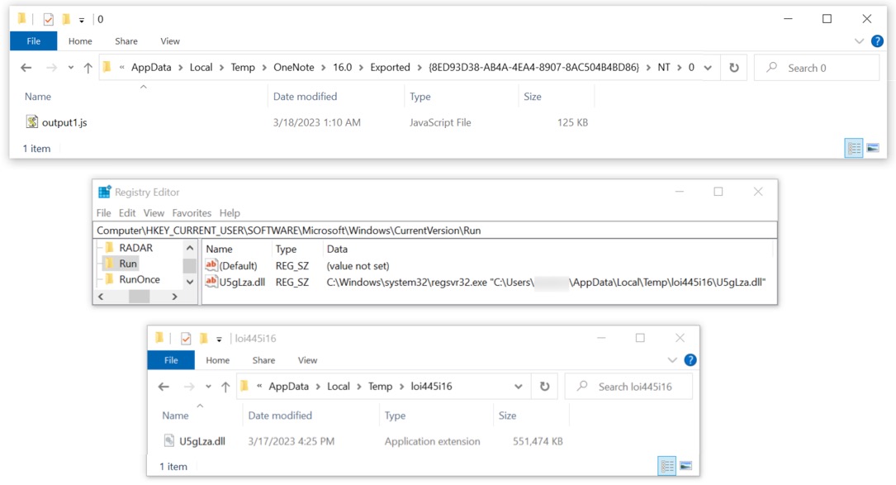The image size is (896, 485).
Task: Show hidden breadcrumb path in top Explorer
Action: [x=121, y=68]
